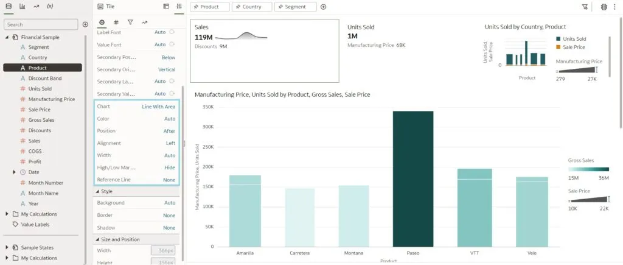The width and height of the screenshot is (623, 265).
Task: Open the filter bar funnel icon at top right
Action: pyautogui.click(x=585, y=7)
